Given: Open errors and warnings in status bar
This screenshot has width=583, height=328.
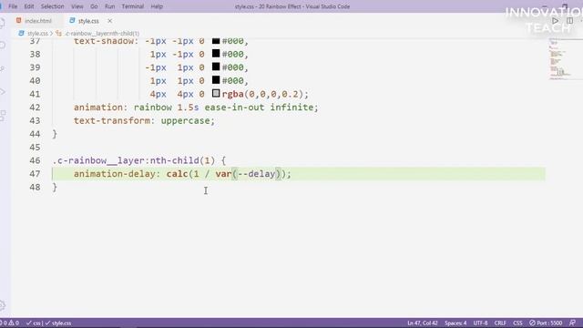Looking at the screenshot, I should tap(10, 323).
